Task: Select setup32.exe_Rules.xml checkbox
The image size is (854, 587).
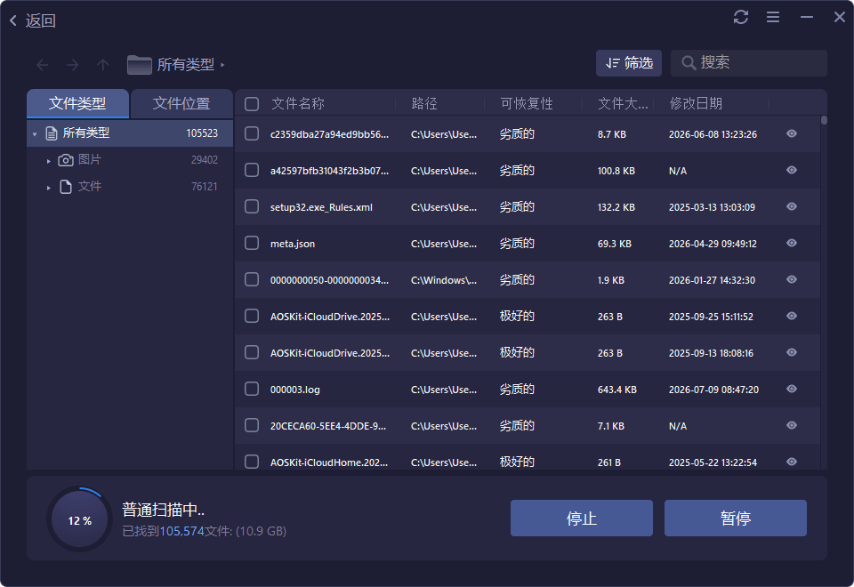Action: coord(252,206)
